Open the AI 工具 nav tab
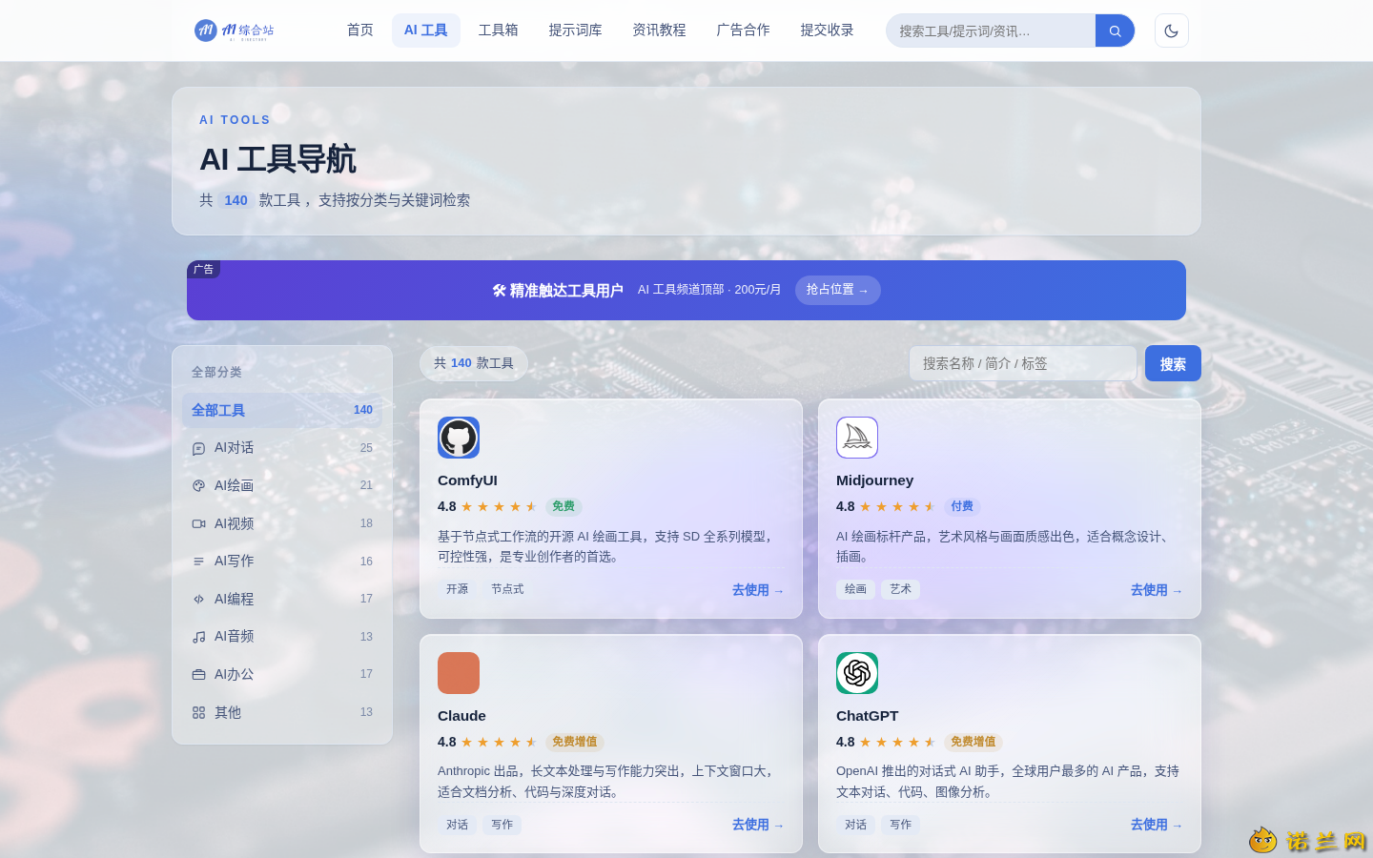Image resolution: width=1373 pixels, height=858 pixels. click(426, 31)
